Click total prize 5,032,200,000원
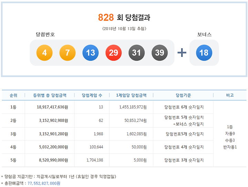Screen dimensions: 248x187 53,147
